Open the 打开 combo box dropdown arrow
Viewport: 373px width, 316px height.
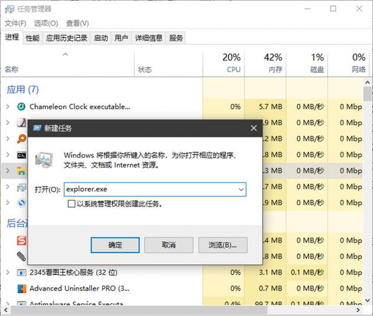coord(240,189)
